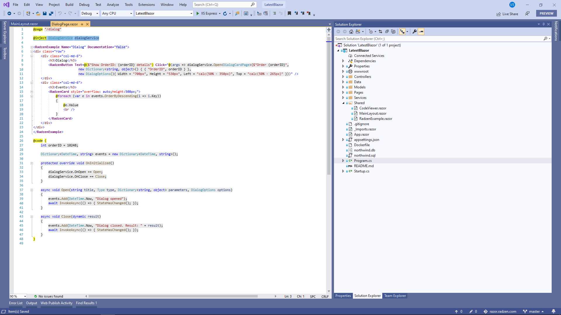
Task: Click the Clear All Bookmarks icon
Action: 309,13
